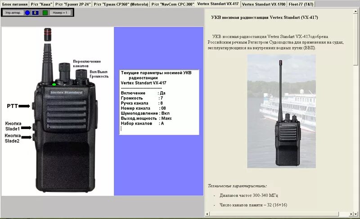
Task: Click the Номер = 1 button
Action: tap(60, 13)
